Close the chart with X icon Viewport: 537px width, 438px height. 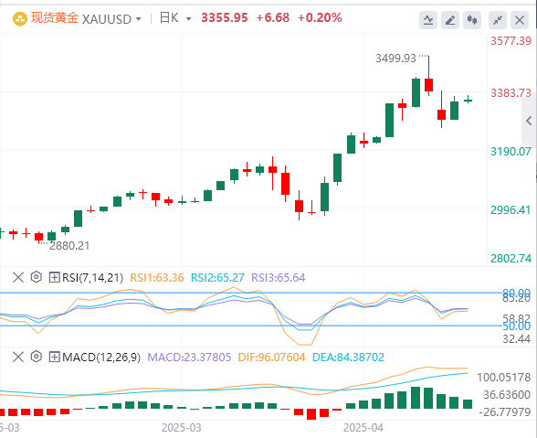click(x=520, y=20)
